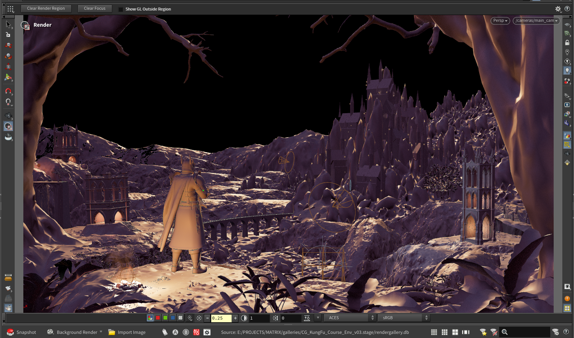574x338 pixels.
Task: Activate the Render Region tool
Action: tap(8, 126)
